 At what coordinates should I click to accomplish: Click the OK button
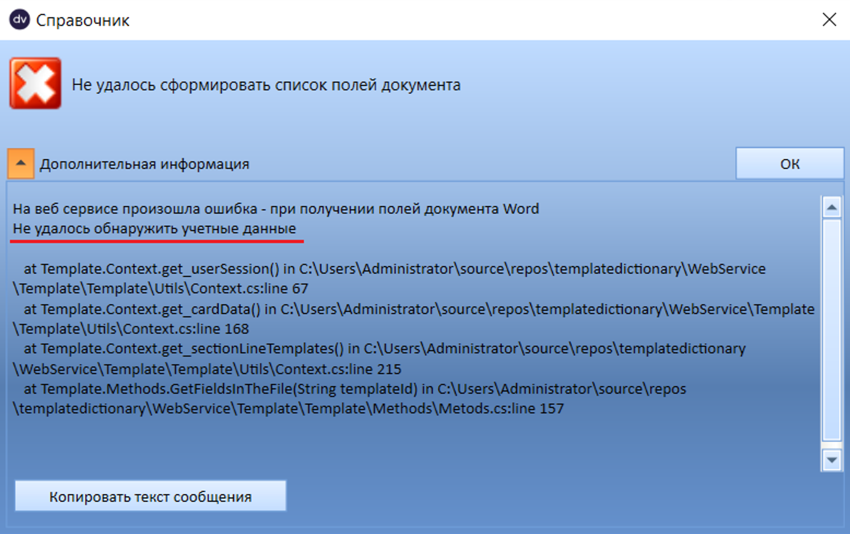(x=790, y=163)
